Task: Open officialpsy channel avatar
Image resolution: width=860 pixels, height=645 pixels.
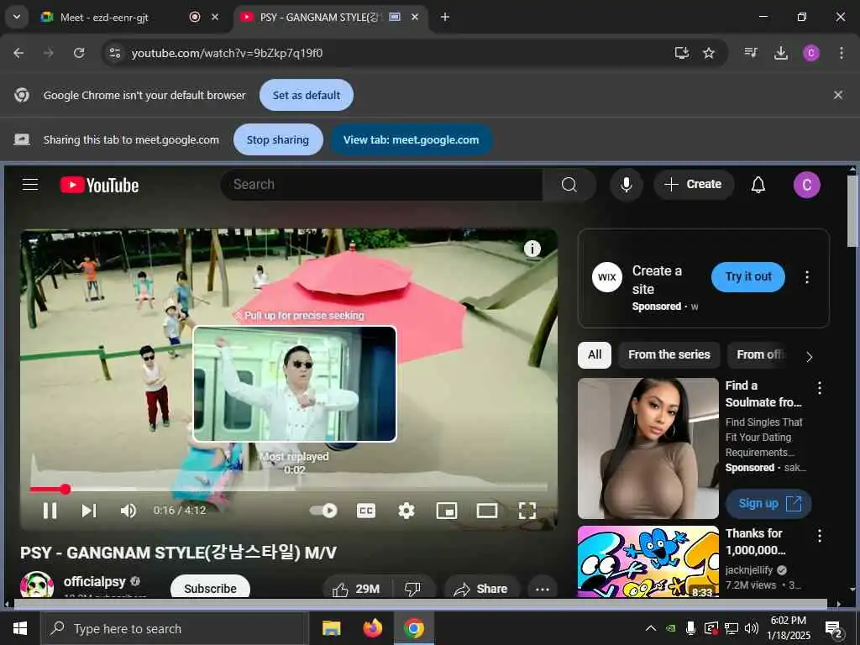Action: point(37,585)
